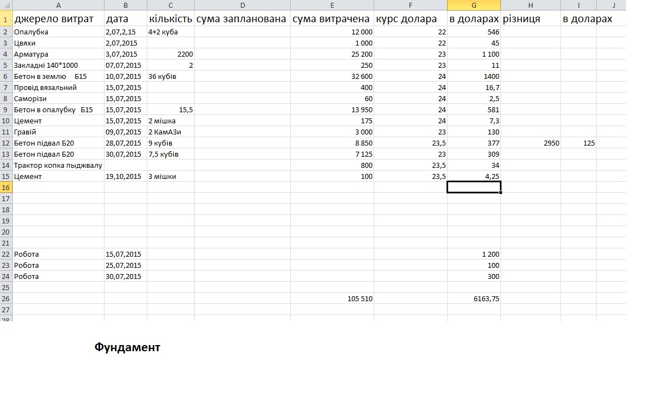Select column H header
The width and height of the screenshot is (655, 414).
tap(530, 5)
